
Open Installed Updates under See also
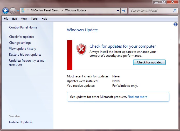point(21,122)
